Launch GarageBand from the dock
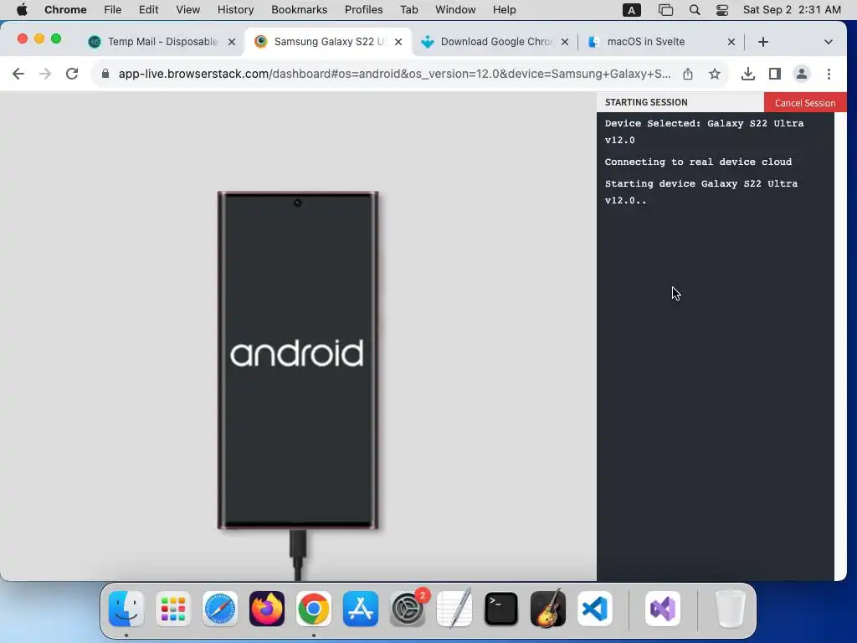The height and width of the screenshot is (643, 857). click(x=548, y=609)
